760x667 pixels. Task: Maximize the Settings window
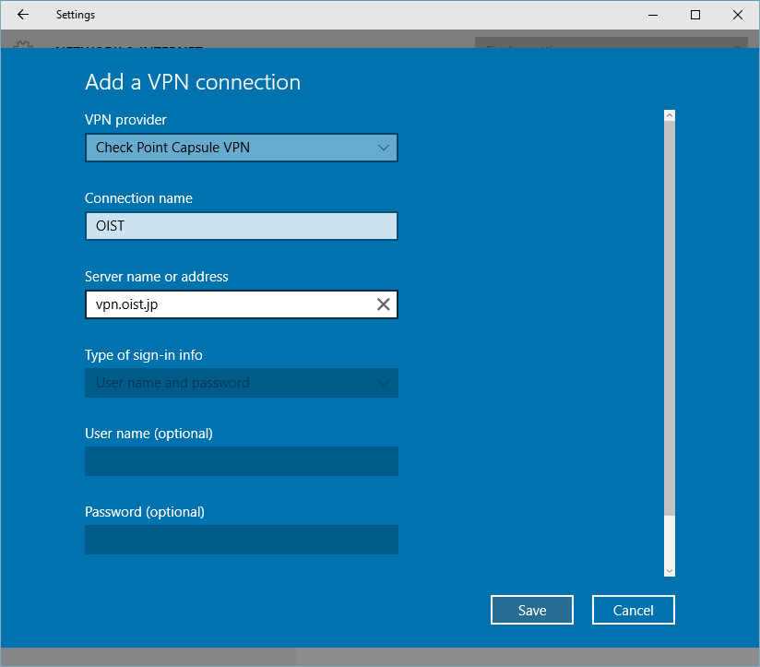coord(695,15)
